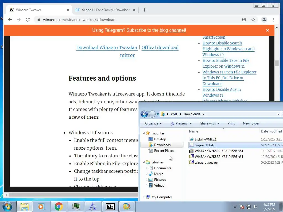Open How to Disable Ads in Windows 11 link
The image size is (283, 212).
[222, 92]
